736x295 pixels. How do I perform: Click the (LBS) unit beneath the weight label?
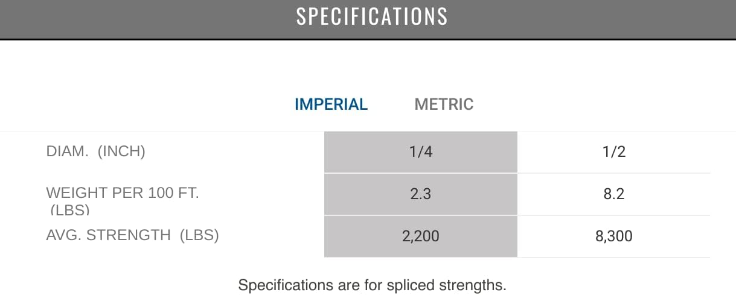point(69,210)
